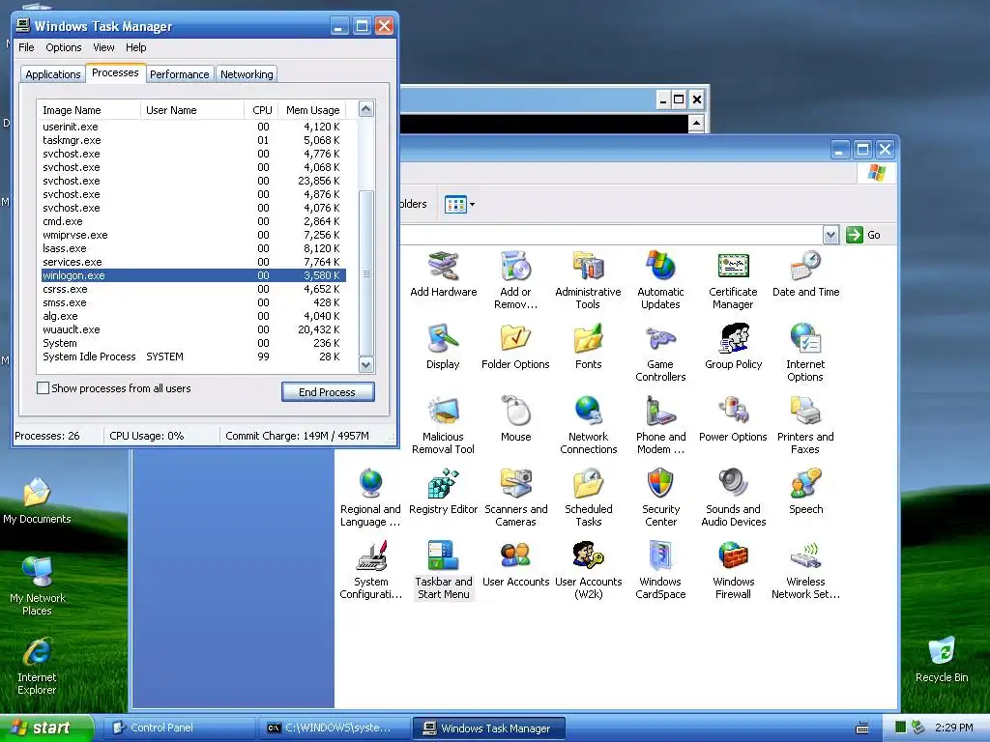
Task: Switch to the Performance tab
Action: (x=179, y=74)
